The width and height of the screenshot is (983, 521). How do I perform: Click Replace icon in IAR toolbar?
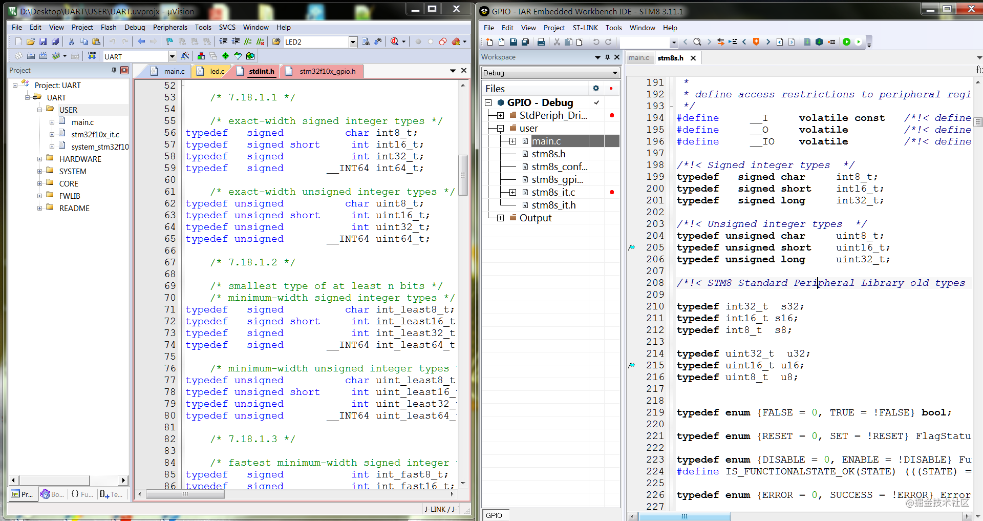click(x=720, y=42)
